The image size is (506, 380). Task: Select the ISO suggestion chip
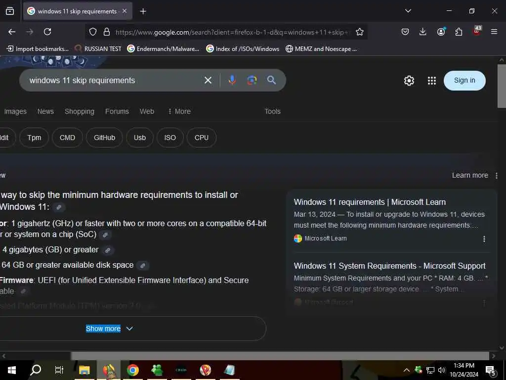point(170,138)
